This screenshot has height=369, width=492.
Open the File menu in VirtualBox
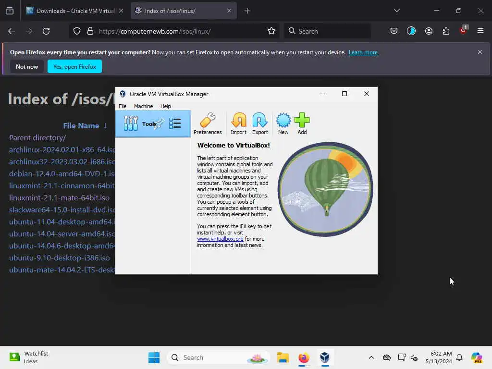(123, 106)
